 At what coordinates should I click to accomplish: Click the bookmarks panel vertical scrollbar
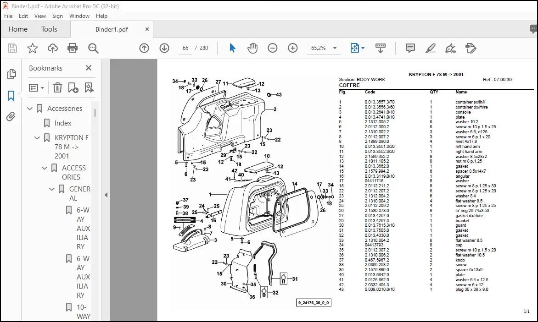point(95,113)
